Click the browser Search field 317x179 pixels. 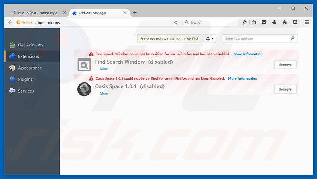(211, 22)
